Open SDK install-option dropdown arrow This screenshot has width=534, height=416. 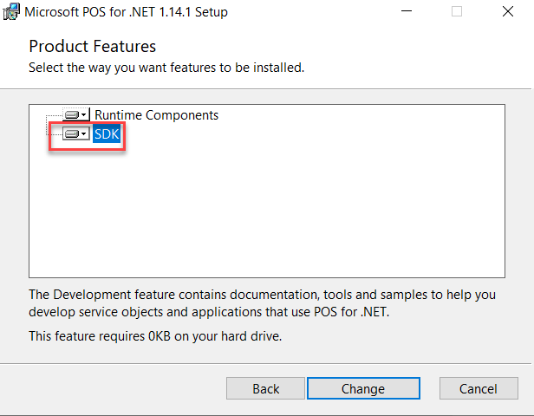tap(85, 133)
